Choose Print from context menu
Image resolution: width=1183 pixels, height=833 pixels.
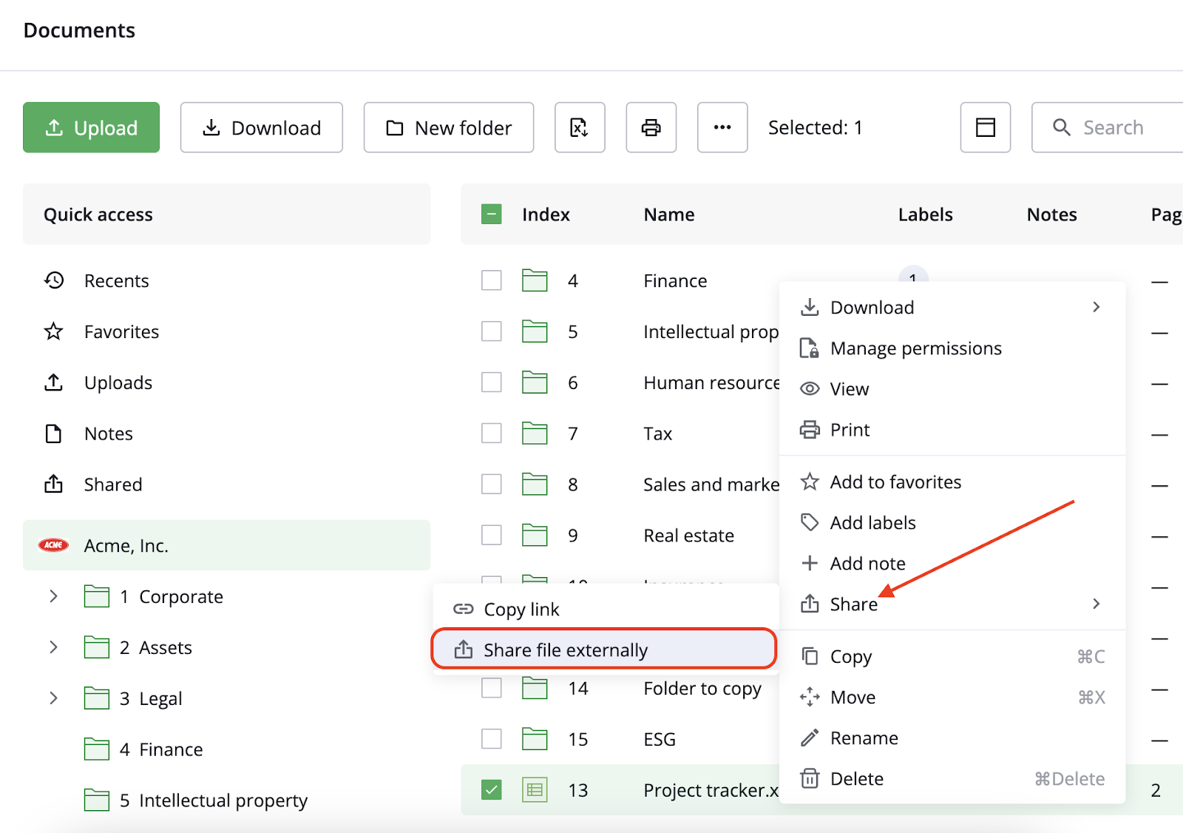952,429
